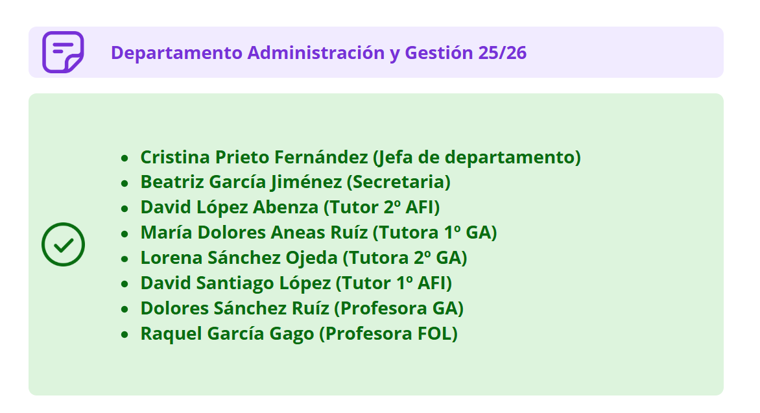Screen dimensions: 760x413
Task: Click the name David Santiago López
Action: pyautogui.click(x=236, y=283)
